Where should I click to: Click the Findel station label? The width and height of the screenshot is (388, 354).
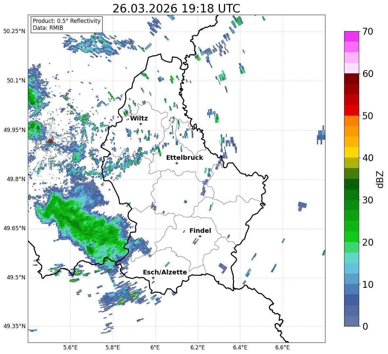200,231
